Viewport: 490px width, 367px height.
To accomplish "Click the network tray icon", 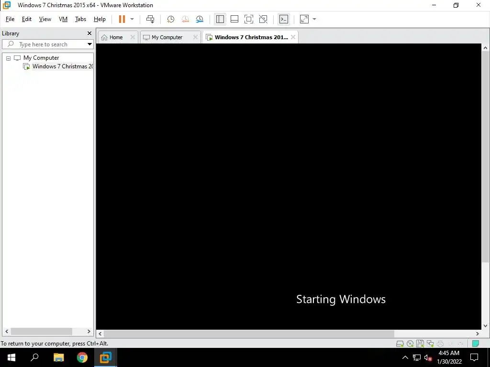I will tap(417, 357).
